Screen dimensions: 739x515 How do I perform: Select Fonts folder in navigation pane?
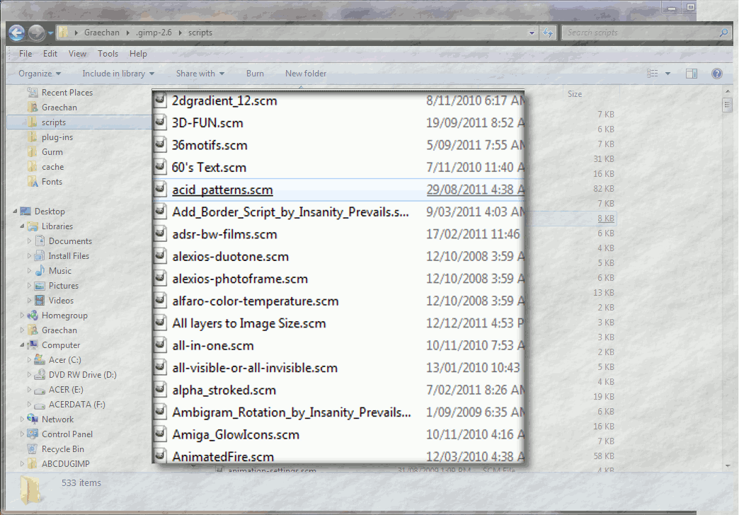52,182
